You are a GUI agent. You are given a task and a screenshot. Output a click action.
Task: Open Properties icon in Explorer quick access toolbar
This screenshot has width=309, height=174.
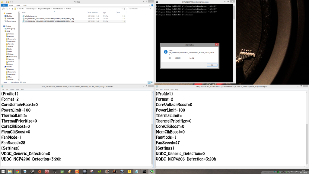(x=6, y=2)
